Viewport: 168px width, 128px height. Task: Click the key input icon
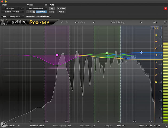[x=4, y=17]
